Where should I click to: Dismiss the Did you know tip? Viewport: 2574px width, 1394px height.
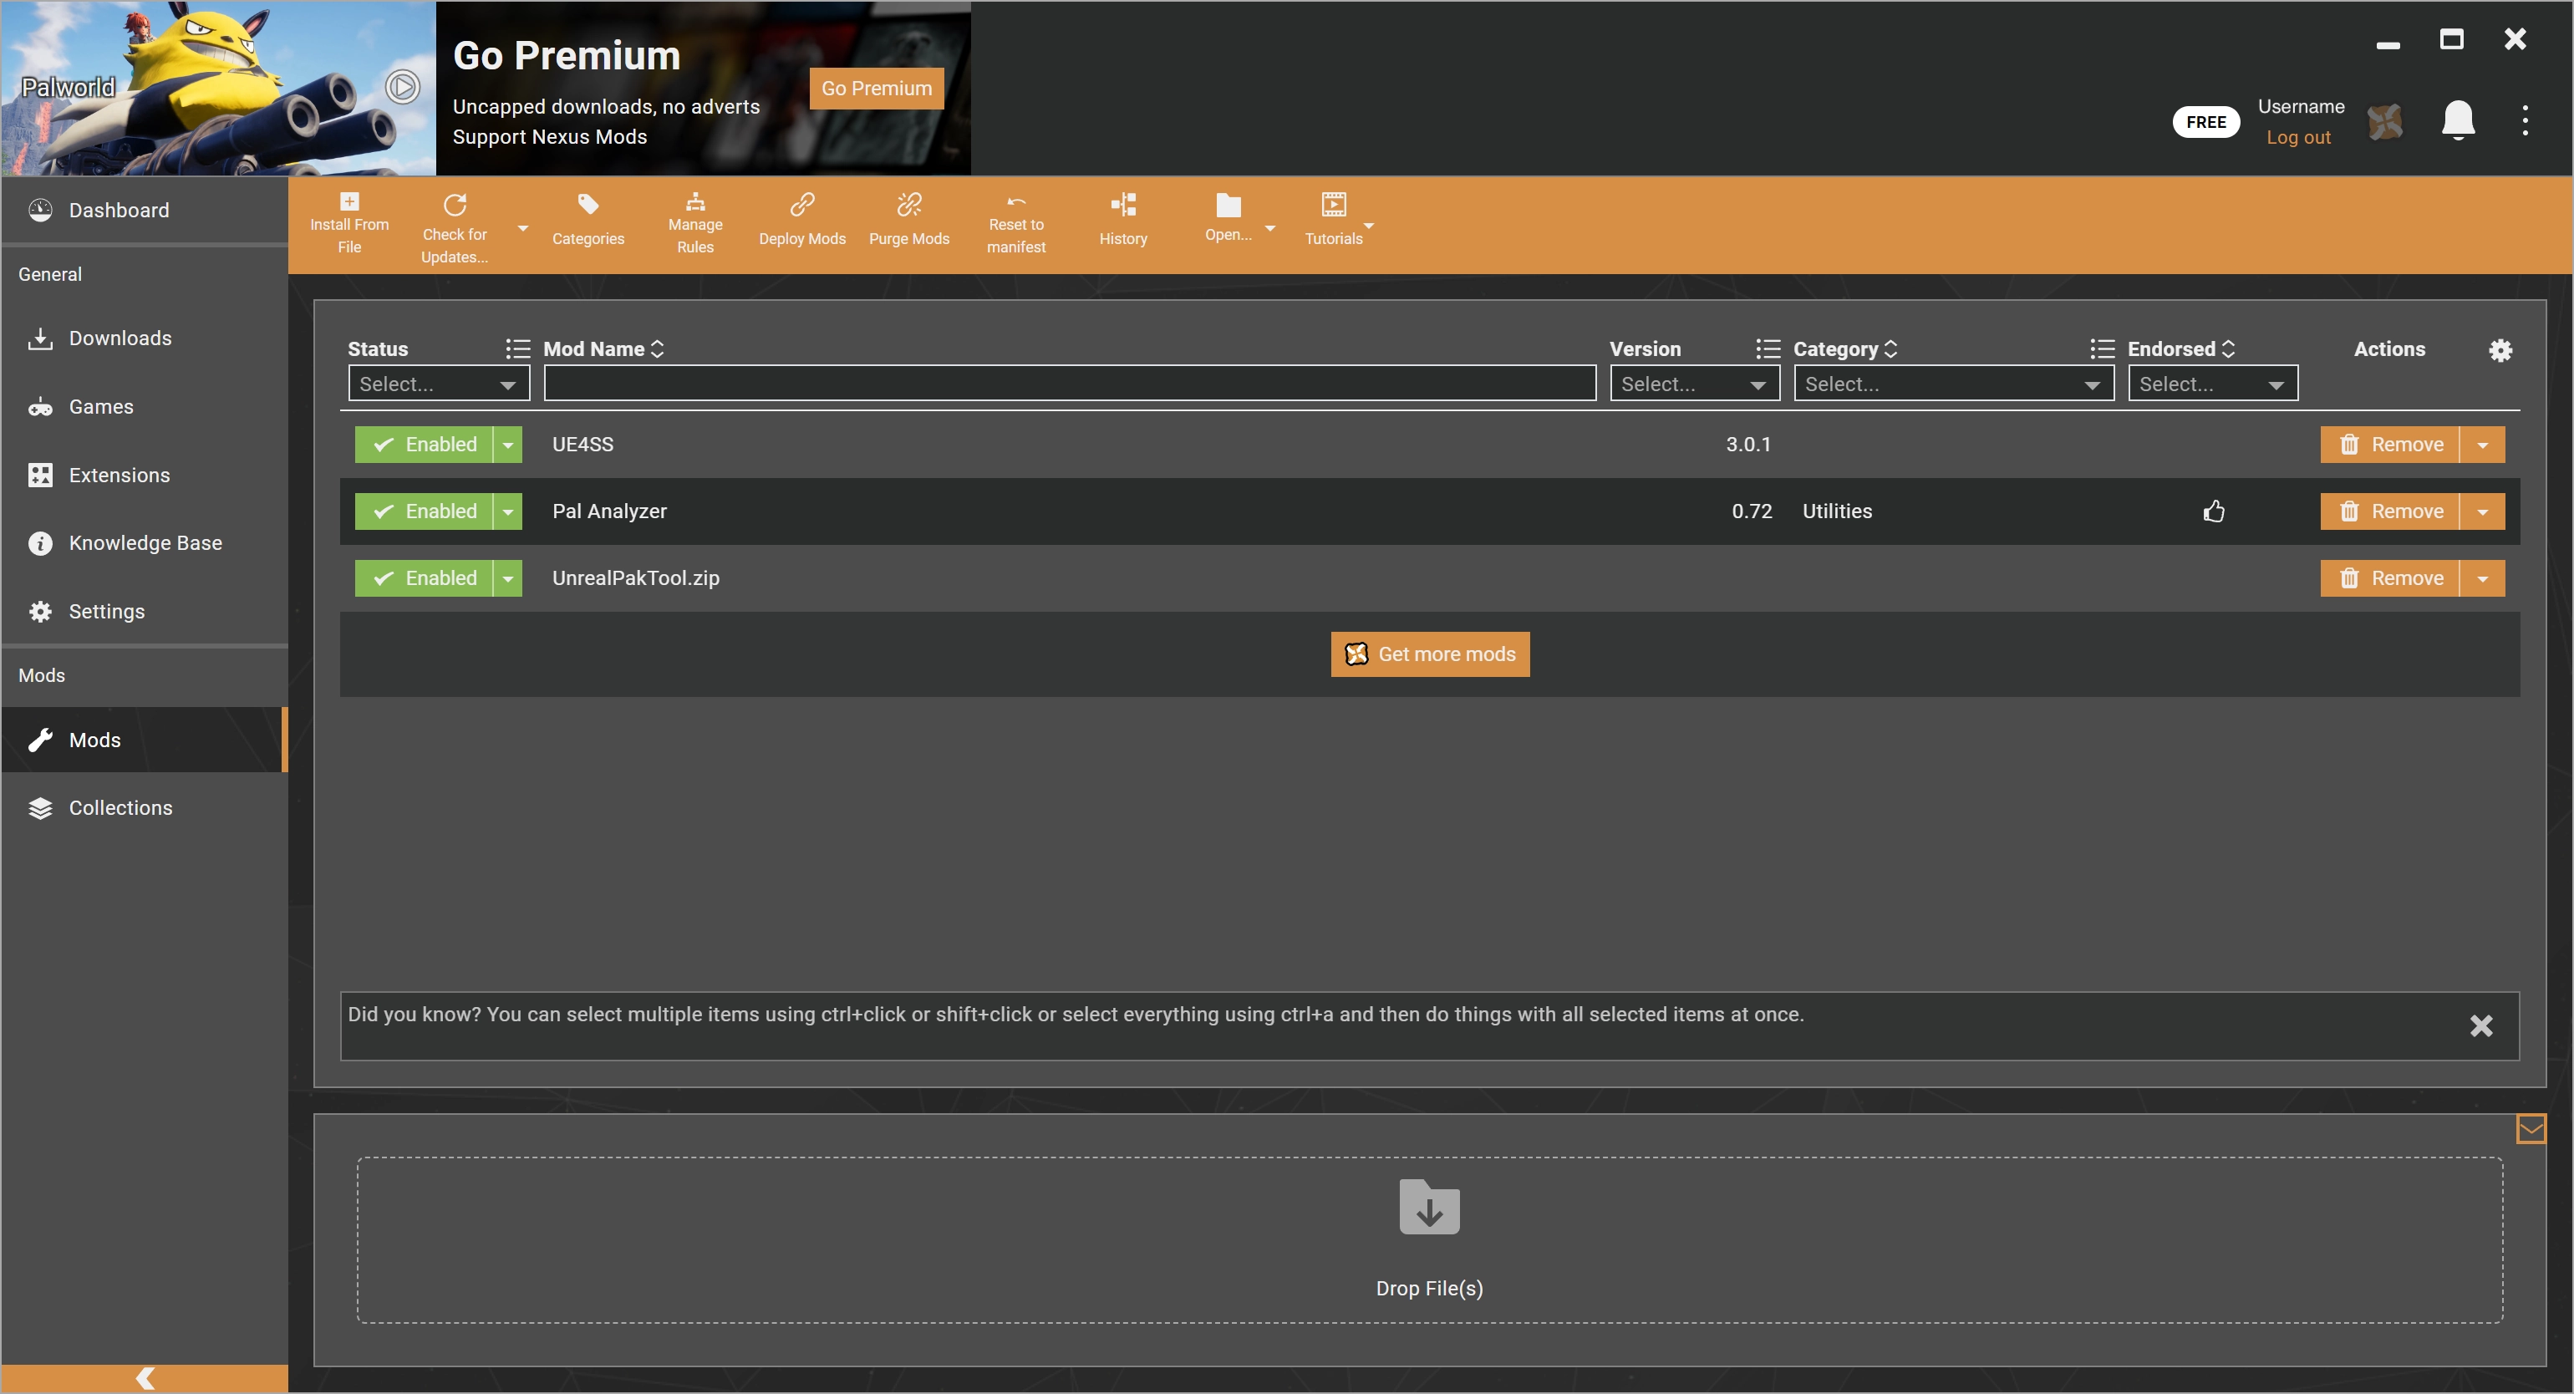(x=2480, y=1025)
